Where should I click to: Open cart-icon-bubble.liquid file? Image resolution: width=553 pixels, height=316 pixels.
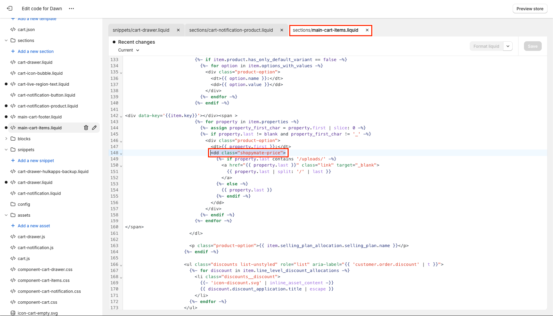40,73
